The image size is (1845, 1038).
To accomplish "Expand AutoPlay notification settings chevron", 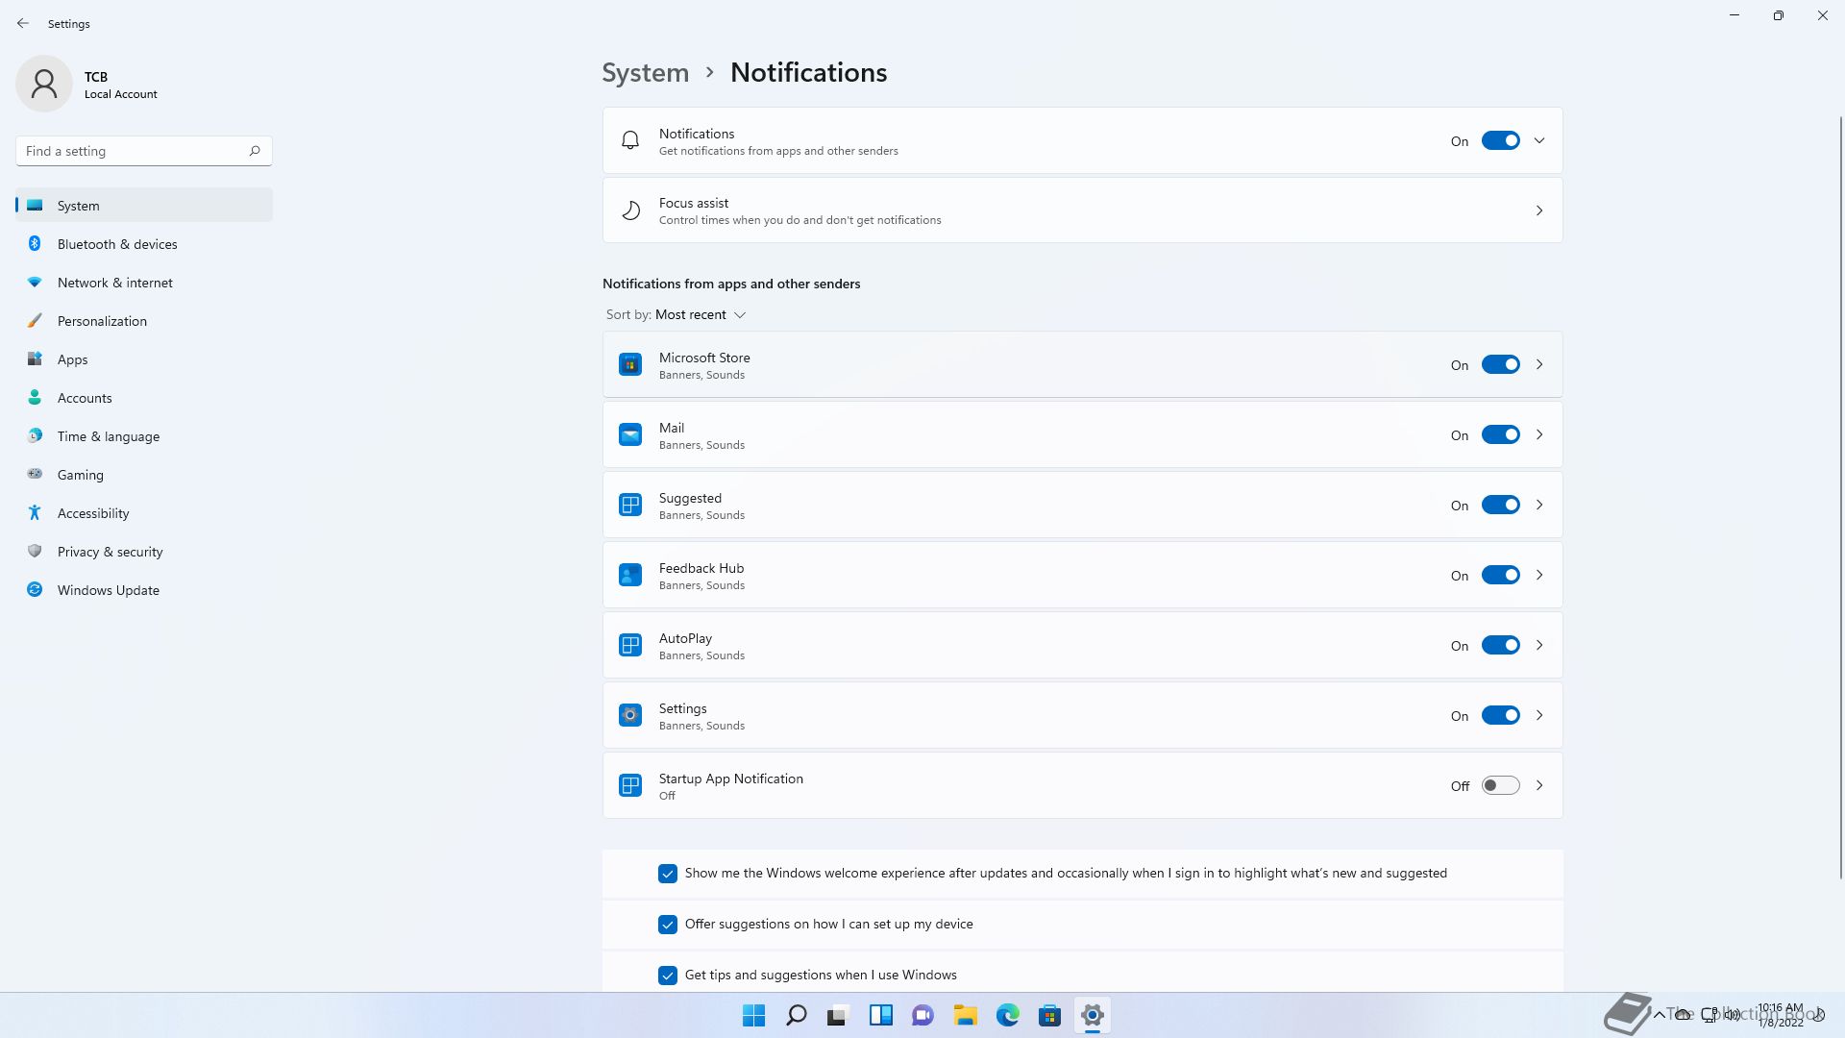I will [x=1539, y=645].
